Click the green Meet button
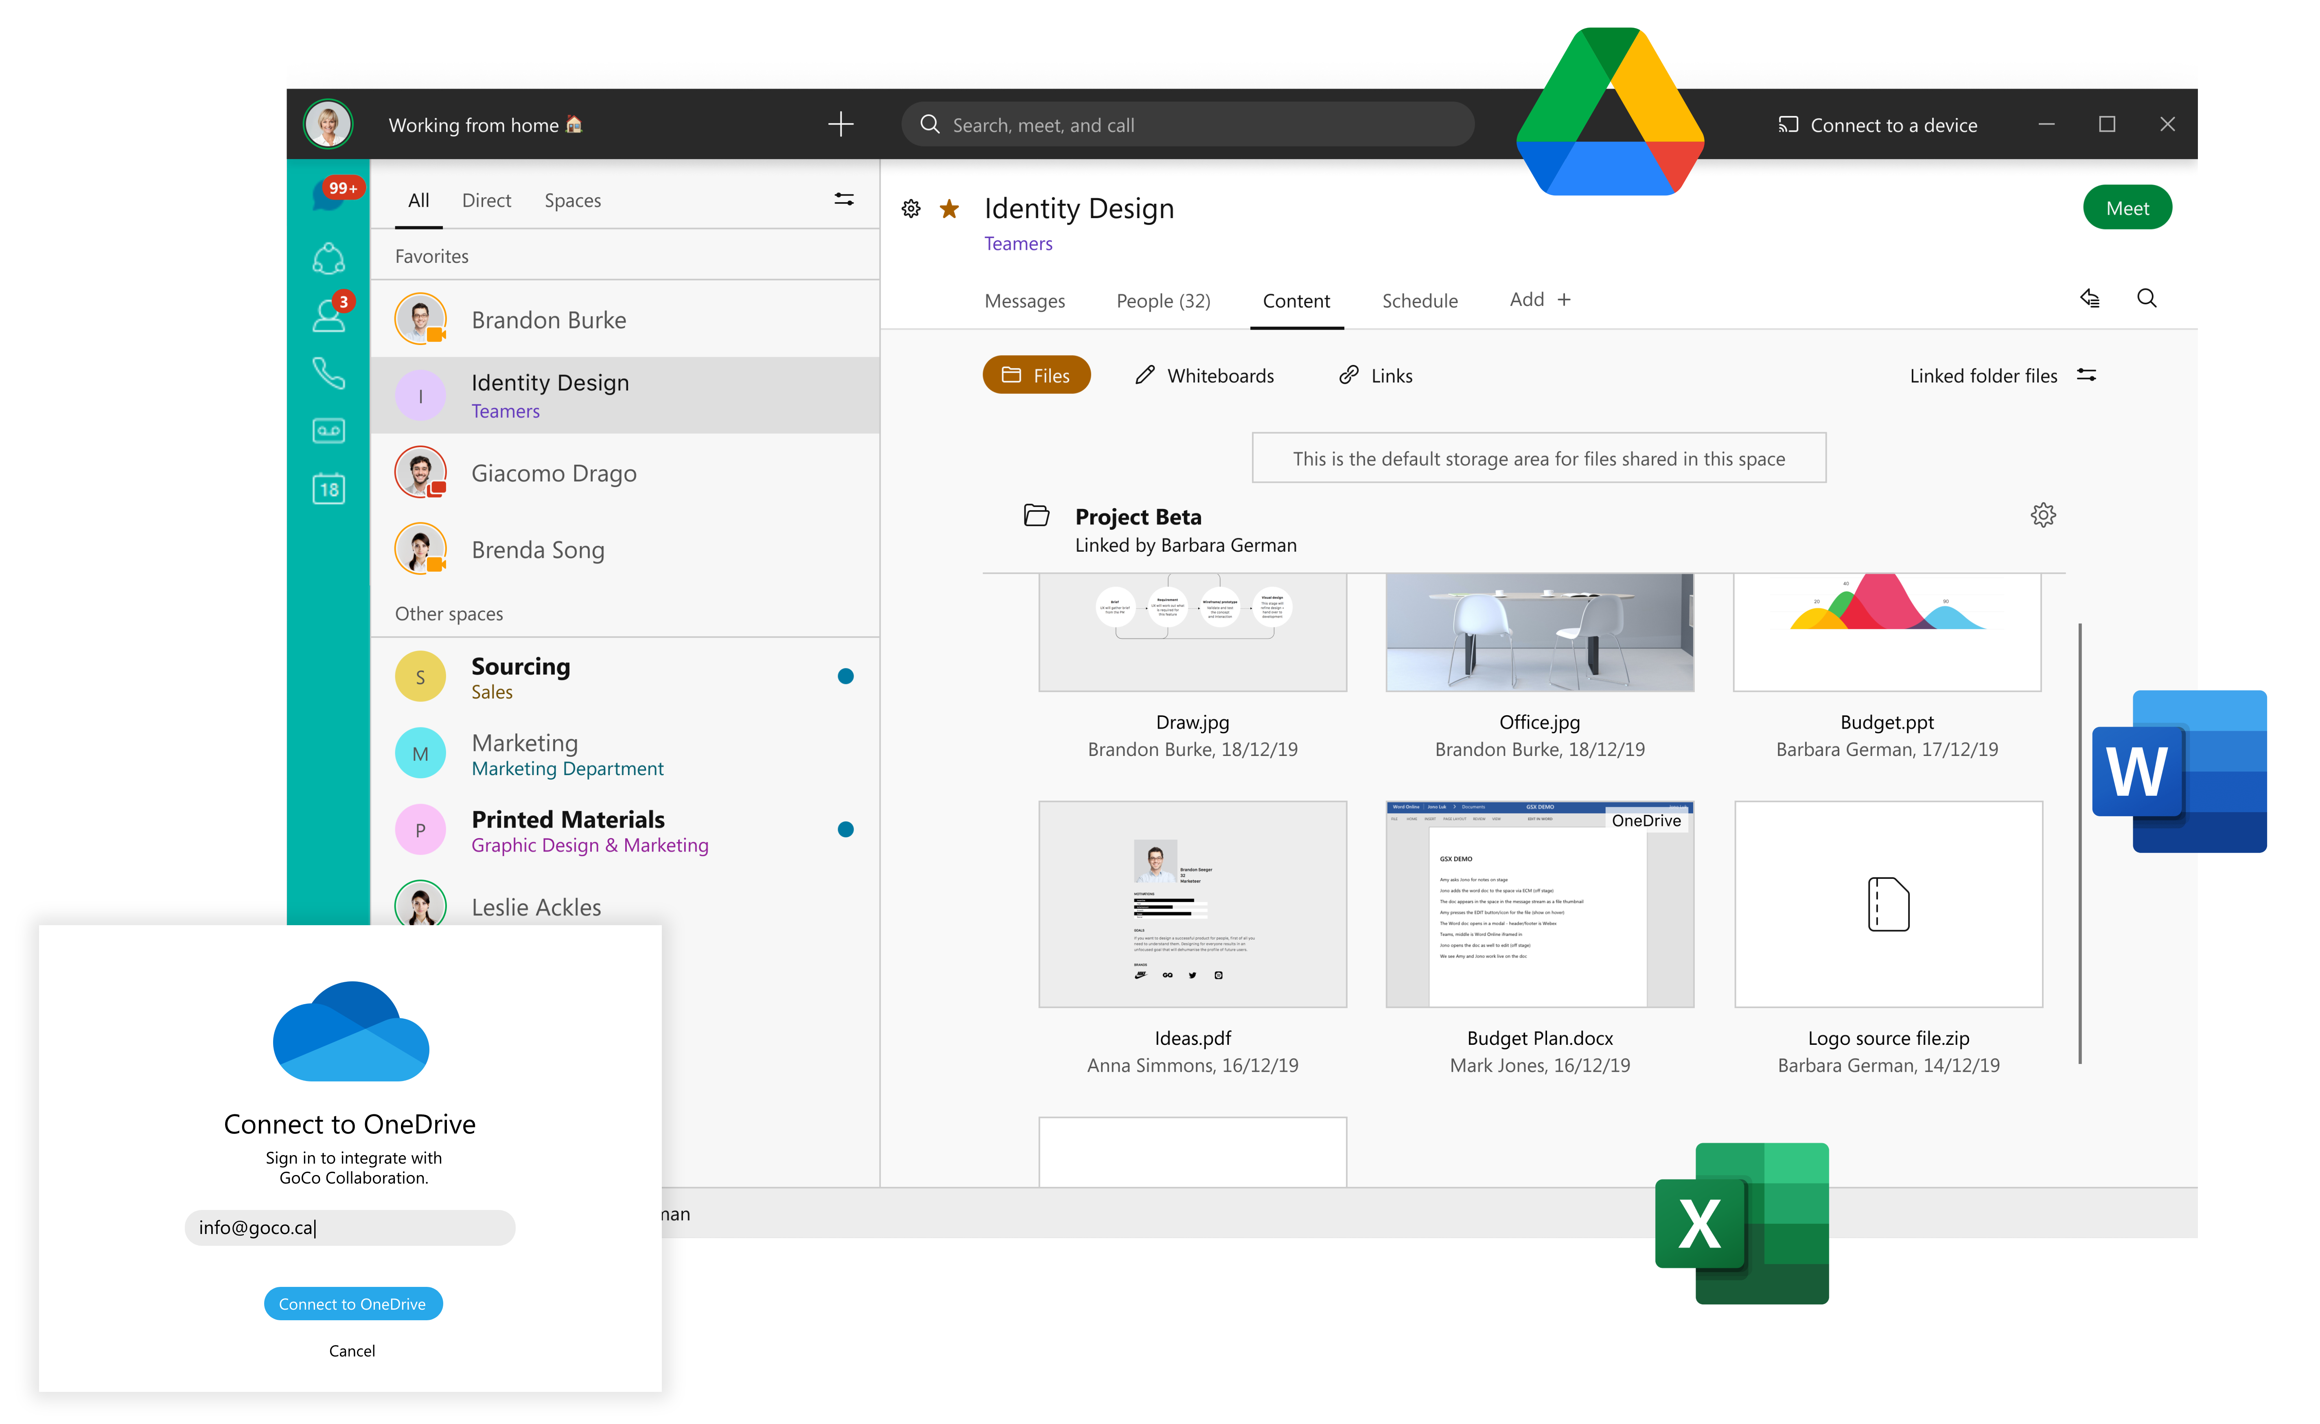The image size is (2320, 1424). pos(2127,207)
